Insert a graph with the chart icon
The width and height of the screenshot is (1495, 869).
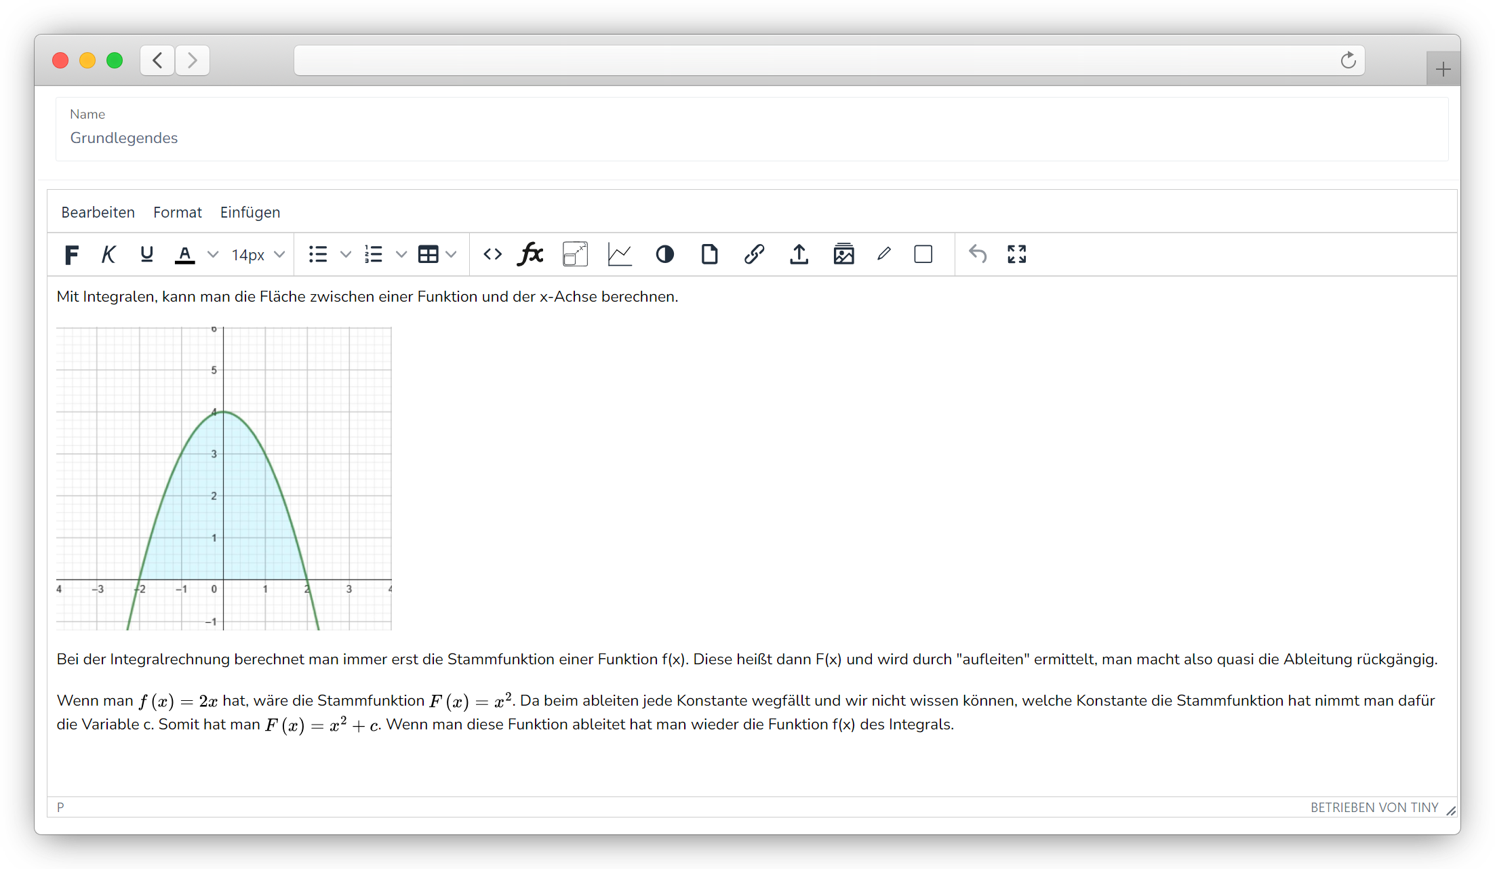(x=620, y=255)
